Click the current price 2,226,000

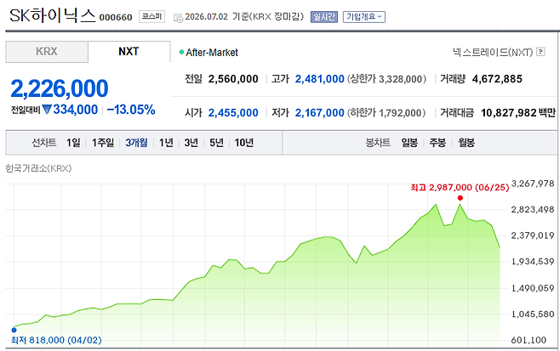(60, 88)
